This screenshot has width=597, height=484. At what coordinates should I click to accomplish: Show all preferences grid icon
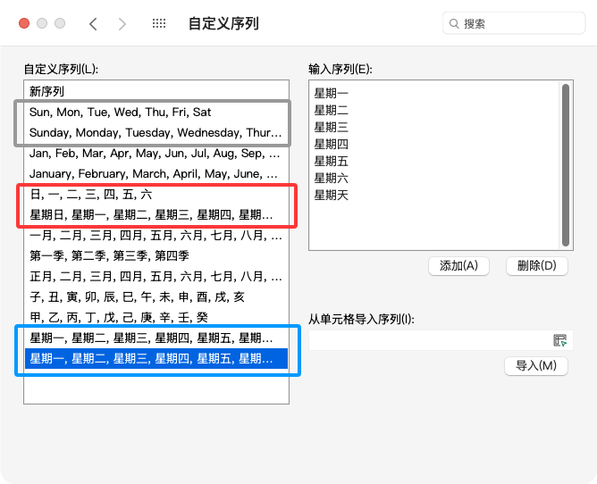159,23
